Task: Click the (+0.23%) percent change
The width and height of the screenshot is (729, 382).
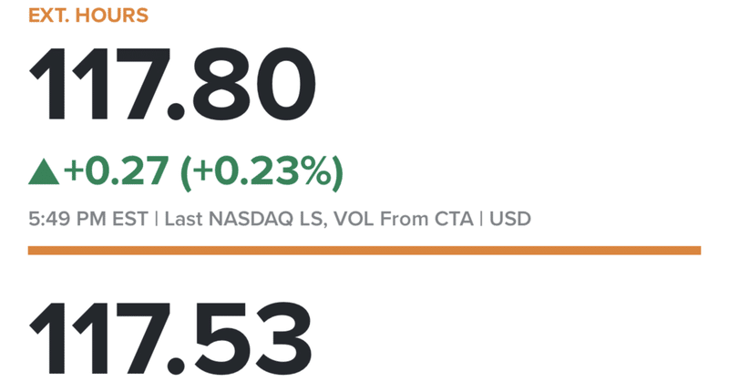Action: (x=260, y=170)
